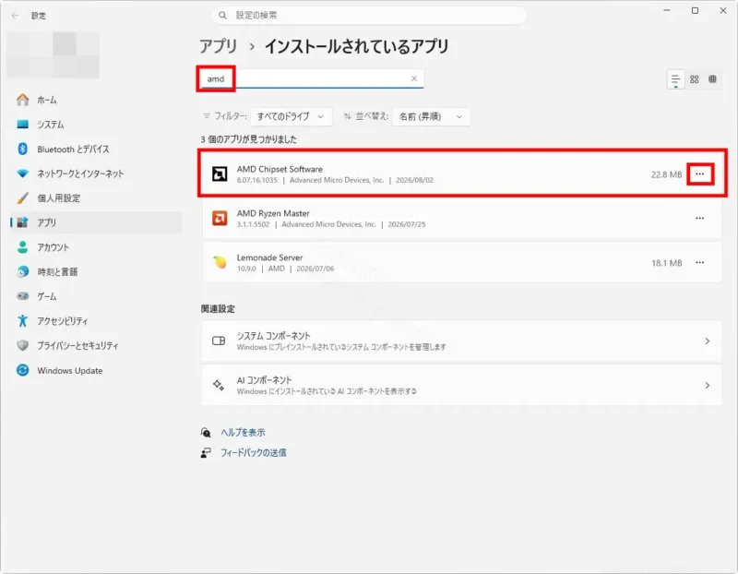
Task: Click the Lemonade Server lemon icon
Action: pyautogui.click(x=220, y=262)
